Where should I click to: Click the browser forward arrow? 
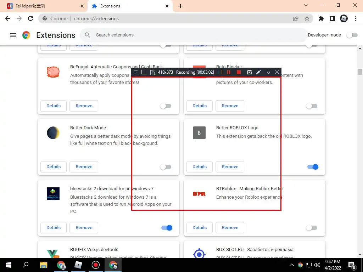[19, 18]
